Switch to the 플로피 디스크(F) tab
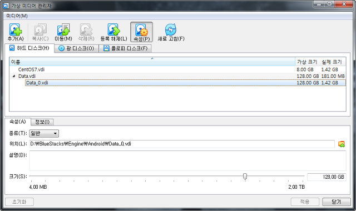Image resolution: width=356 pixels, height=211 pixels. tap(125, 48)
